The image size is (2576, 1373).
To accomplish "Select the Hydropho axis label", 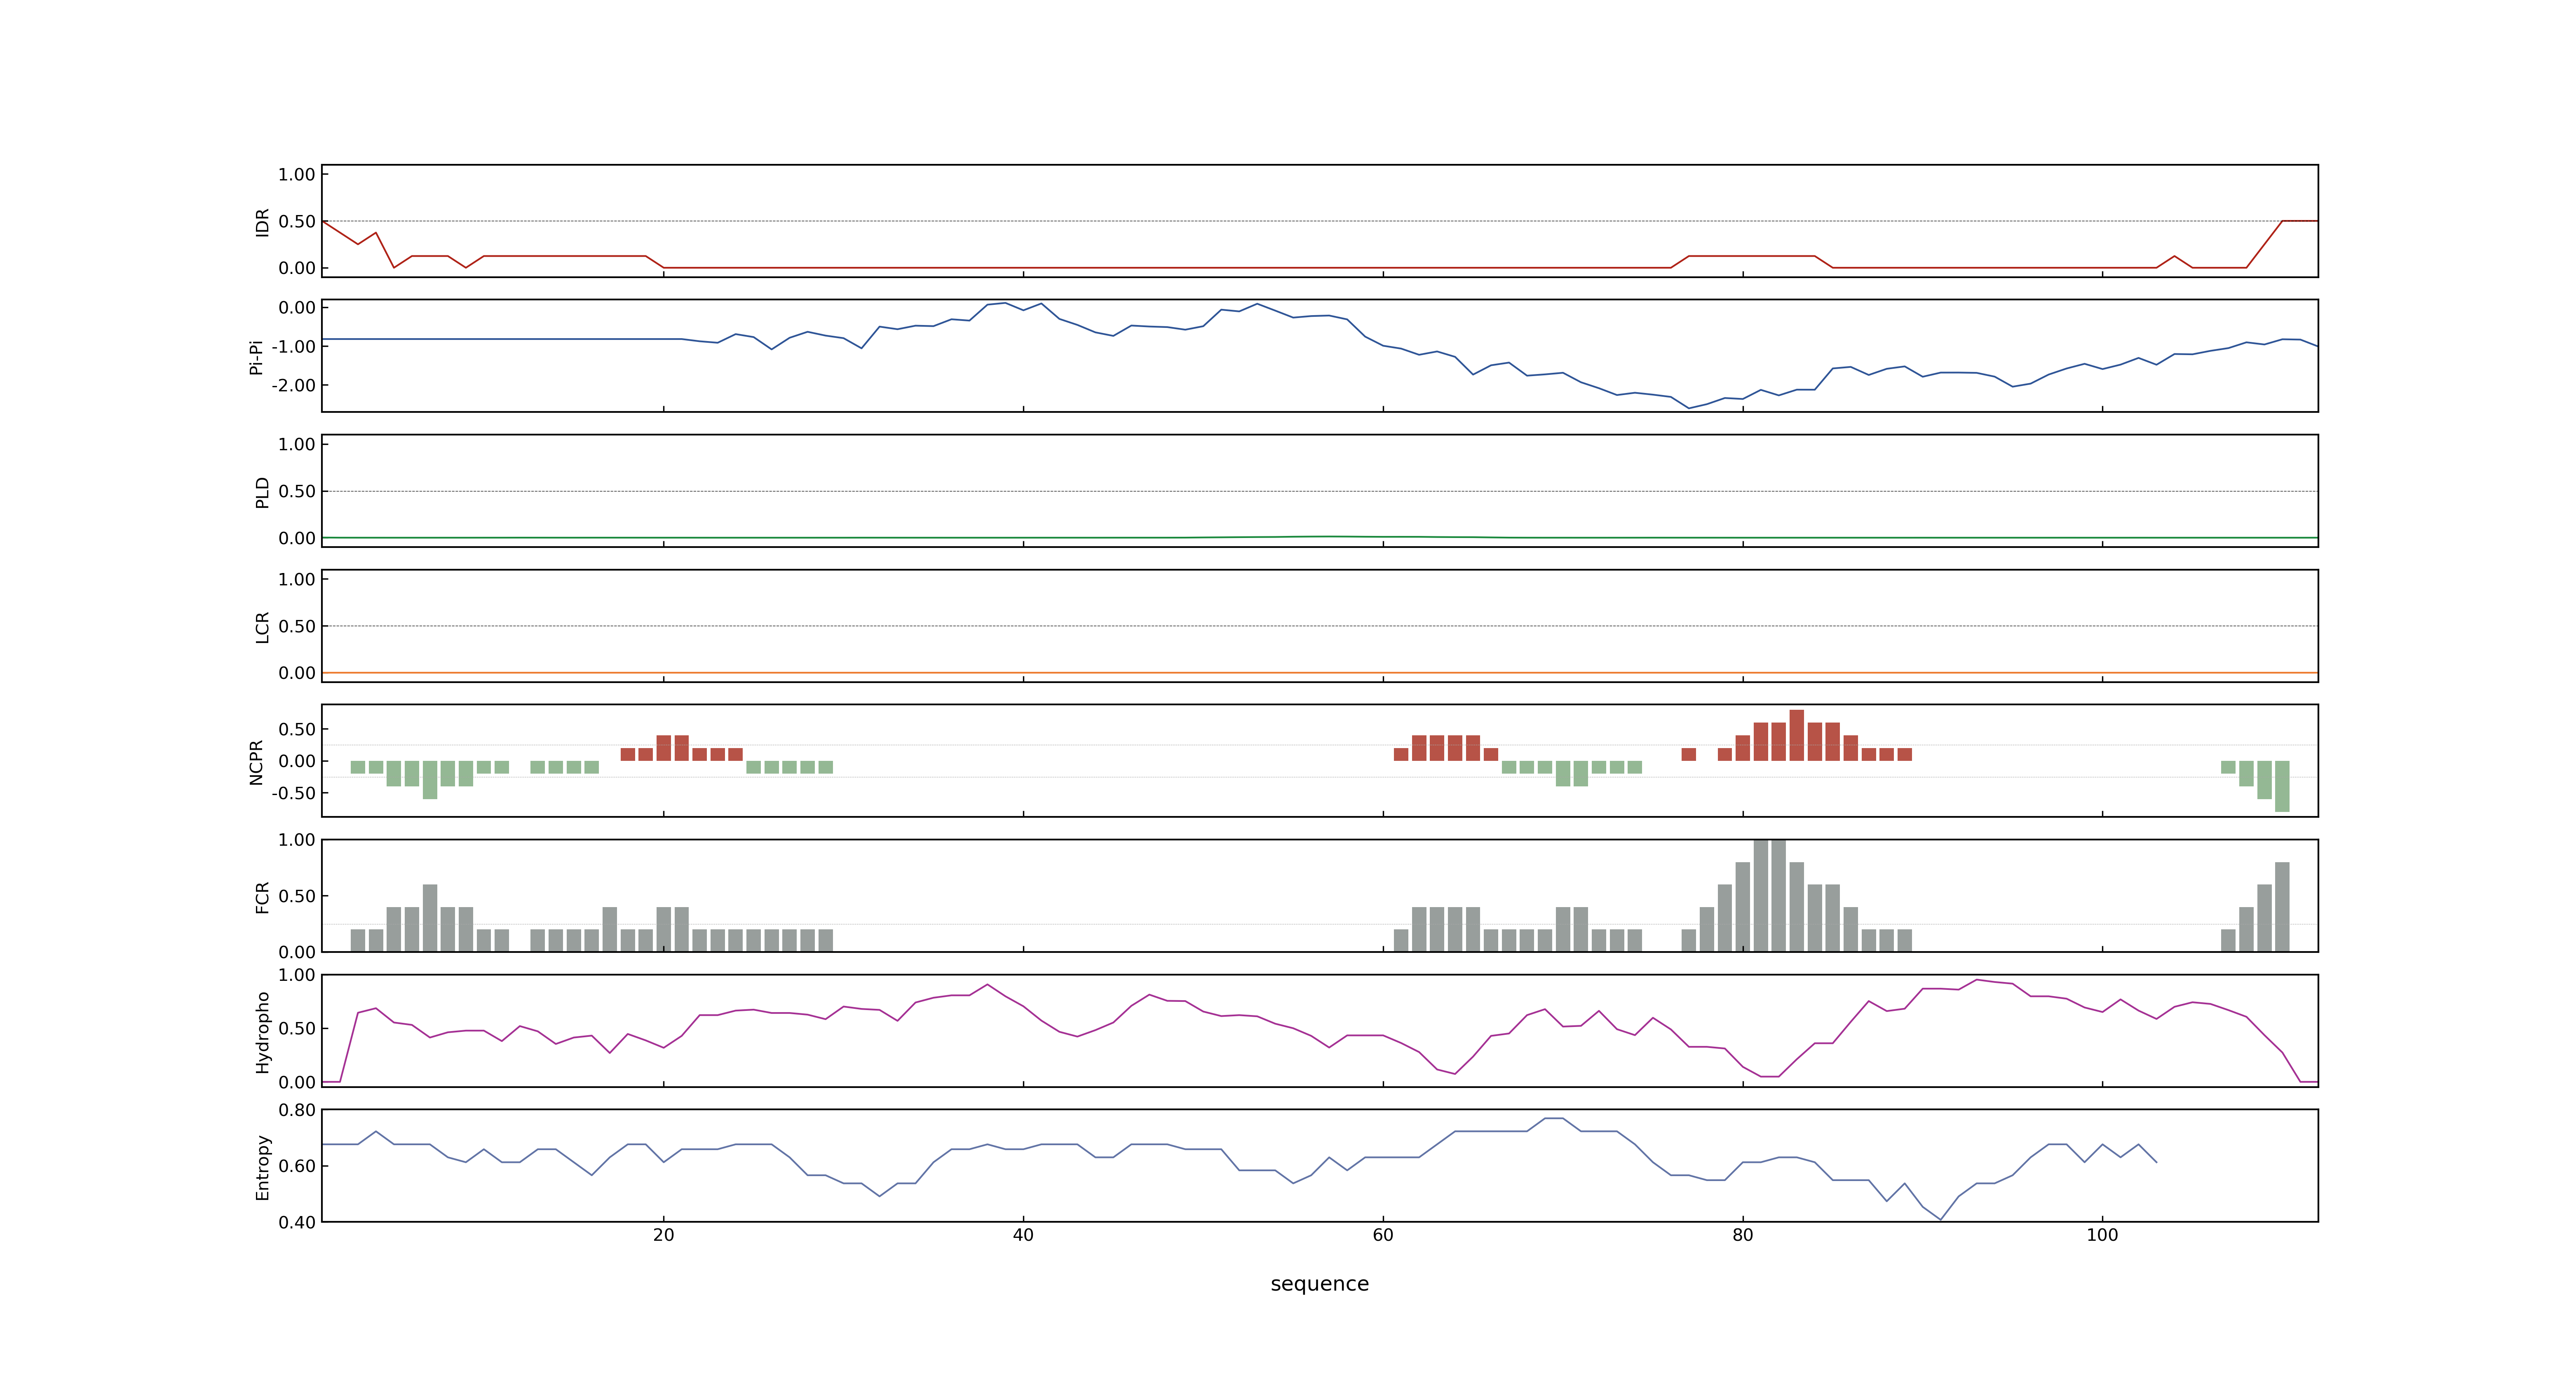I will 262,1032.
